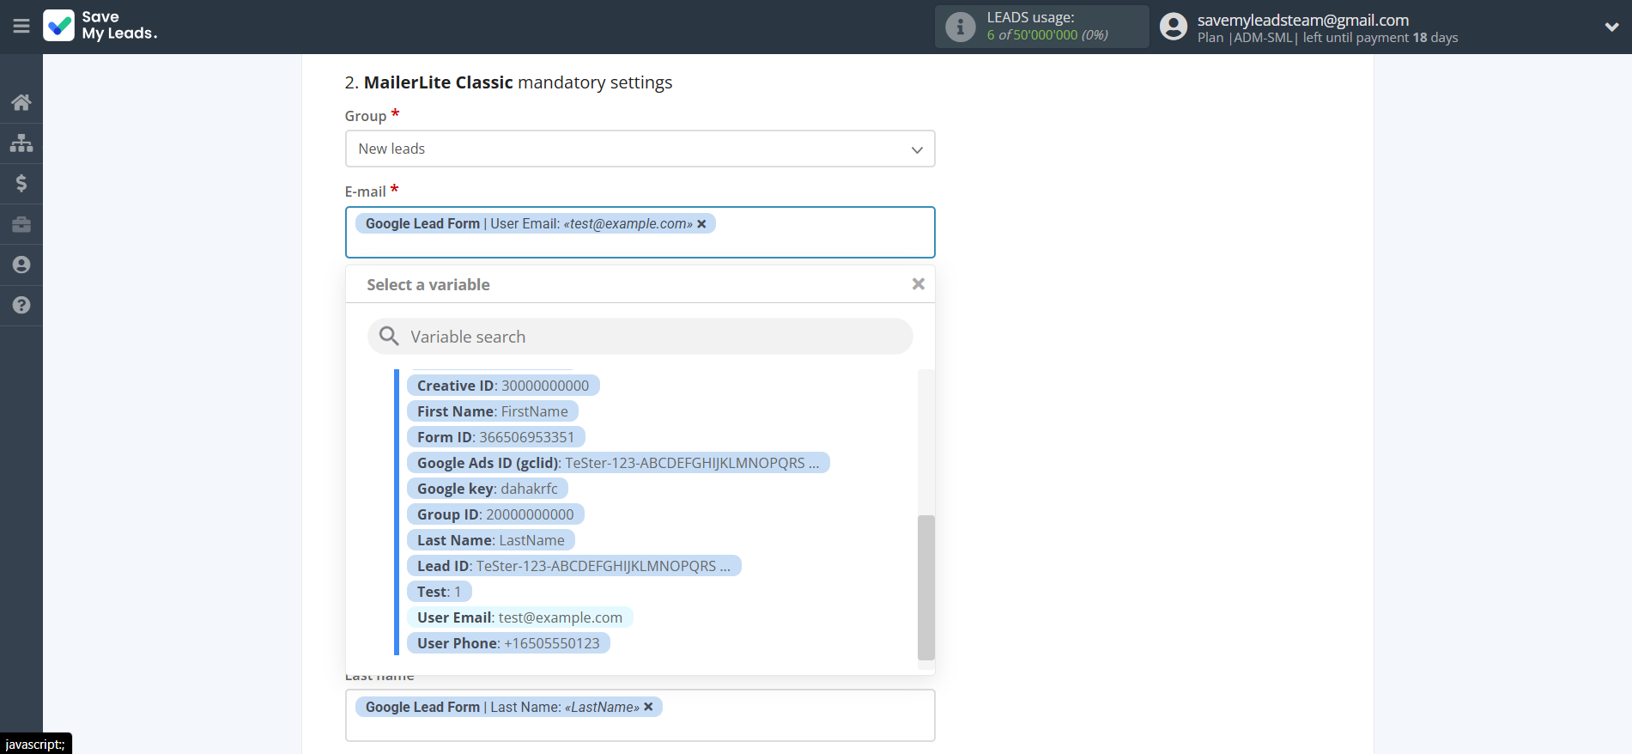1632x754 pixels.
Task: Select variable Last Name
Action: coord(491,540)
